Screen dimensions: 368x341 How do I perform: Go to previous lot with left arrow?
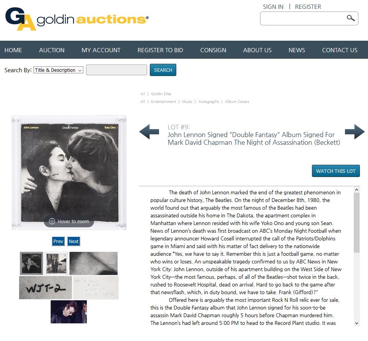(x=149, y=132)
